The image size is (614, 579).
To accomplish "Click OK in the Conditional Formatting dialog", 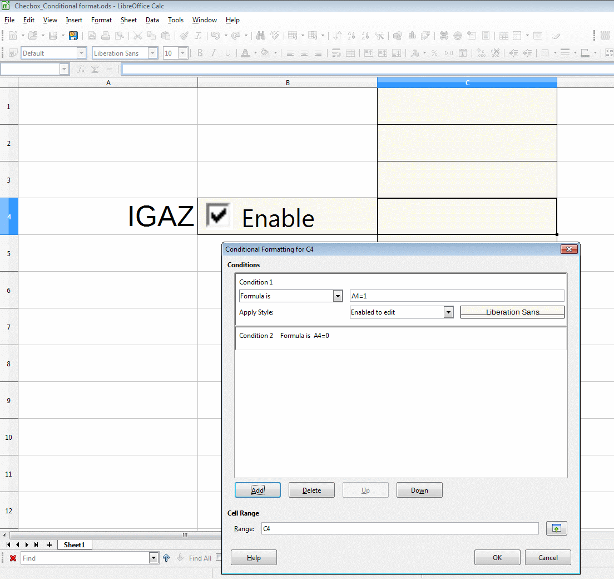I will click(x=497, y=557).
